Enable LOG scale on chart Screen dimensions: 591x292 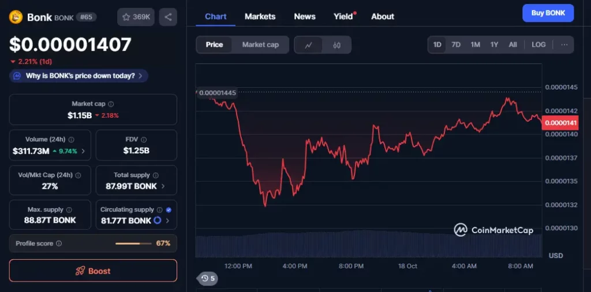tap(538, 44)
